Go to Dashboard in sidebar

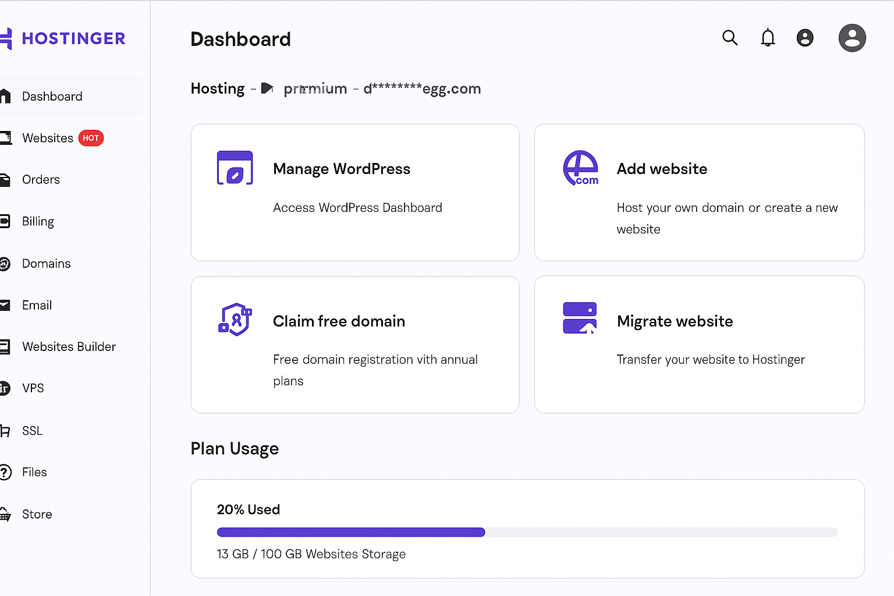(x=52, y=96)
